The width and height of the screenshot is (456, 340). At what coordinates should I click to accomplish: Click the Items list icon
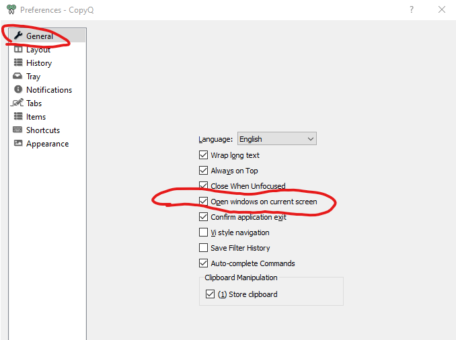point(18,116)
